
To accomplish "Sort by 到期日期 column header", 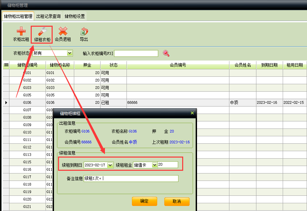I will (270, 65).
